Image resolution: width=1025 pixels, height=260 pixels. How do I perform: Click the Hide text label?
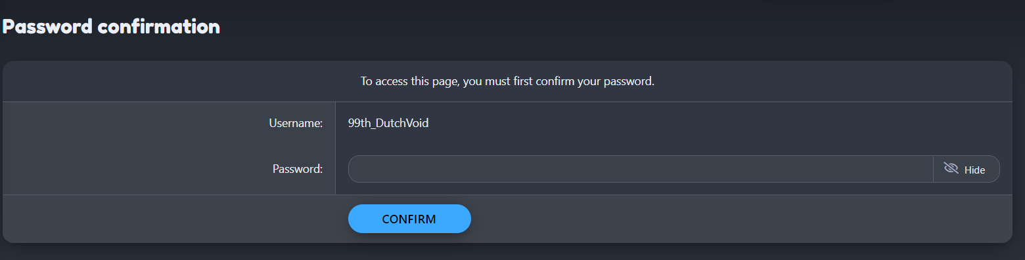pos(974,170)
